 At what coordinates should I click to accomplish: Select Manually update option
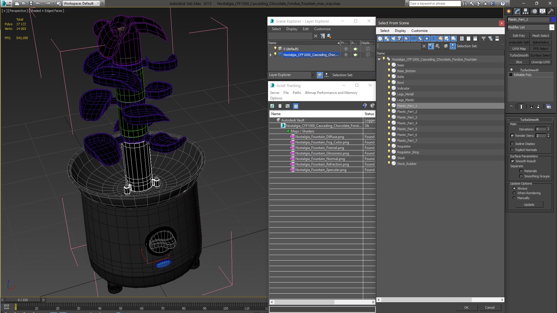tap(514, 198)
